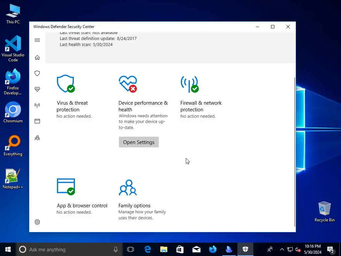Go to Home in the sidebar

(x=37, y=57)
